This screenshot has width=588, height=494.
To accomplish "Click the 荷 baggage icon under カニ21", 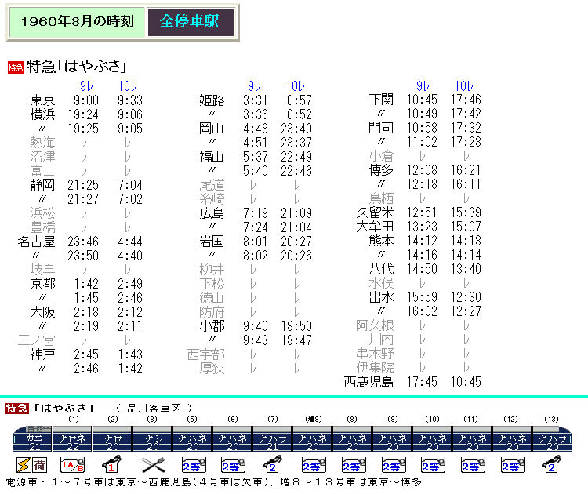I will pos(39,465).
